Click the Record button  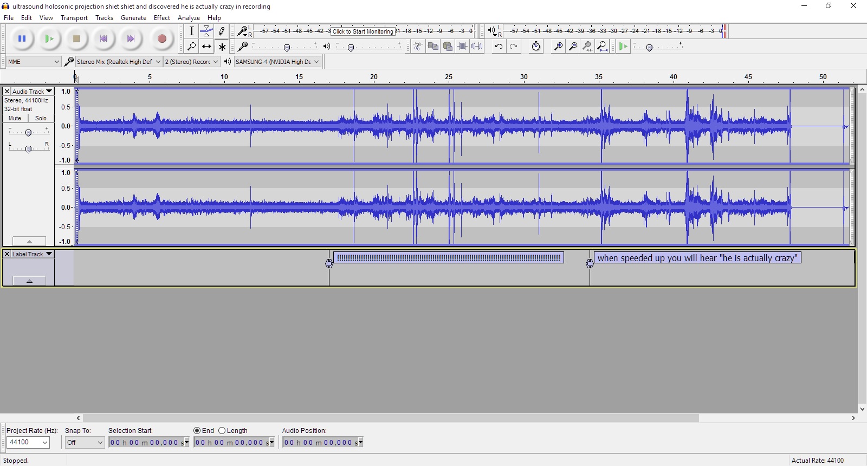[161, 39]
